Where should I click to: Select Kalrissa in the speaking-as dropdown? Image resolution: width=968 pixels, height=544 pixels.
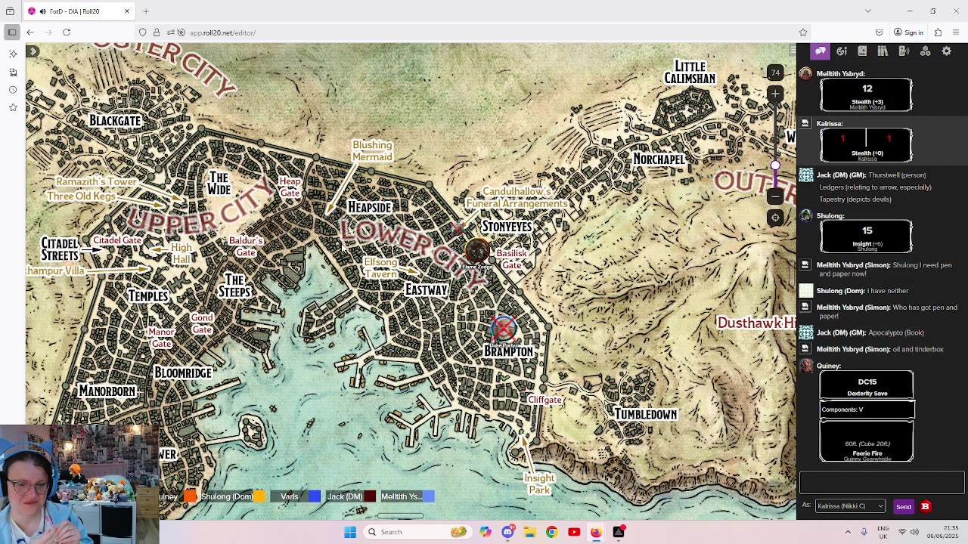point(850,506)
